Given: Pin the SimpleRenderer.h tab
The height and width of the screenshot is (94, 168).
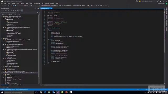Looking at the screenshot, I should [x=50, y=8].
